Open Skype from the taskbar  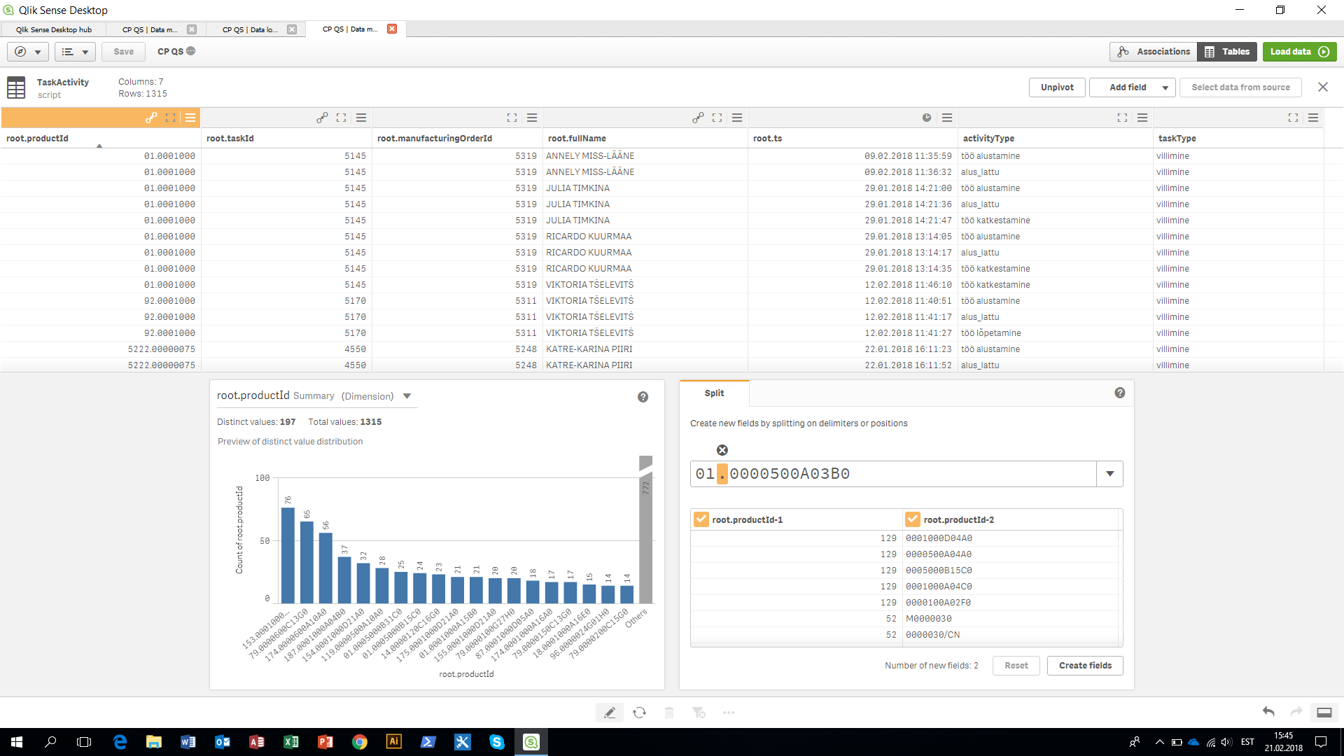(497, 742)
